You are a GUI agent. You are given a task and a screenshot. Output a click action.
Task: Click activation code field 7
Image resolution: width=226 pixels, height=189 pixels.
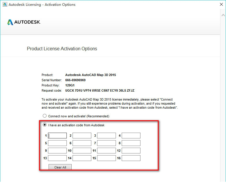[x=106, y=143]
